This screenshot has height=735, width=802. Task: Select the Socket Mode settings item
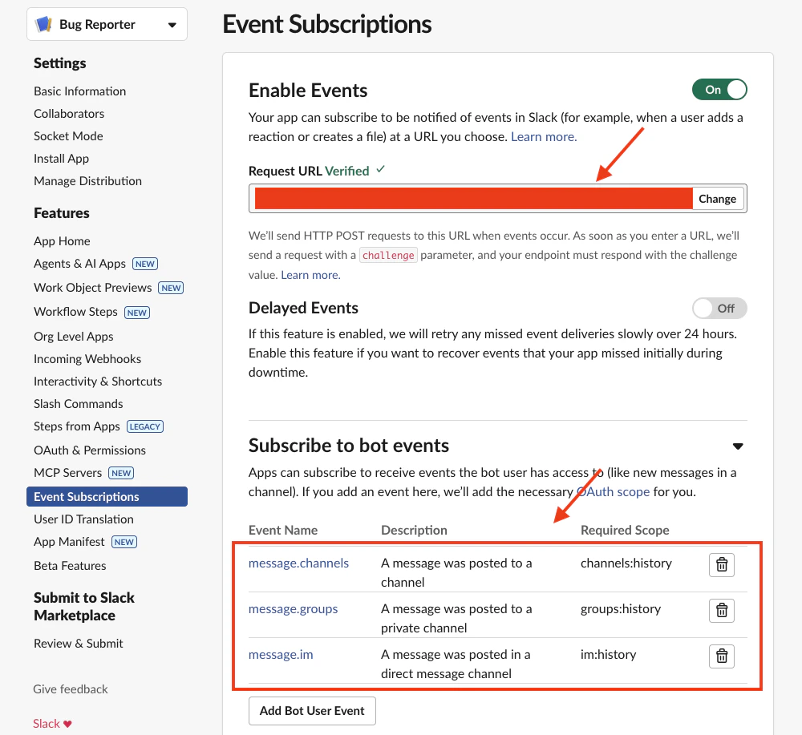(x=68, y=135)
